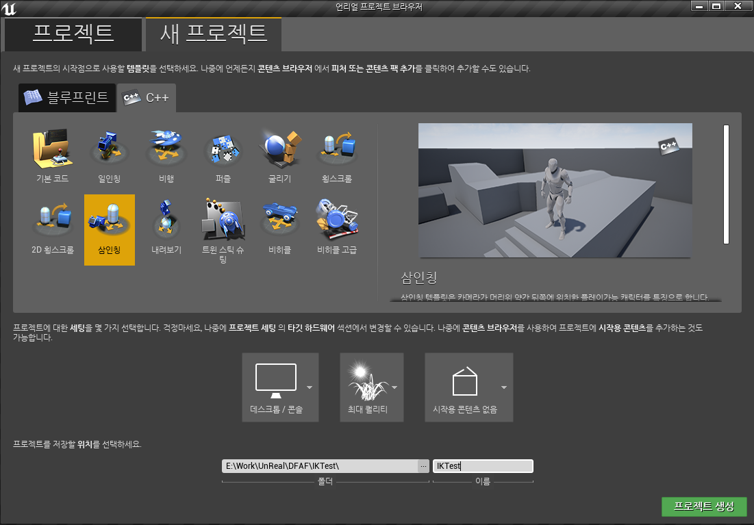The image size is (754, 525).
Task: Close the project browser window
Action: tap(738, 6)
